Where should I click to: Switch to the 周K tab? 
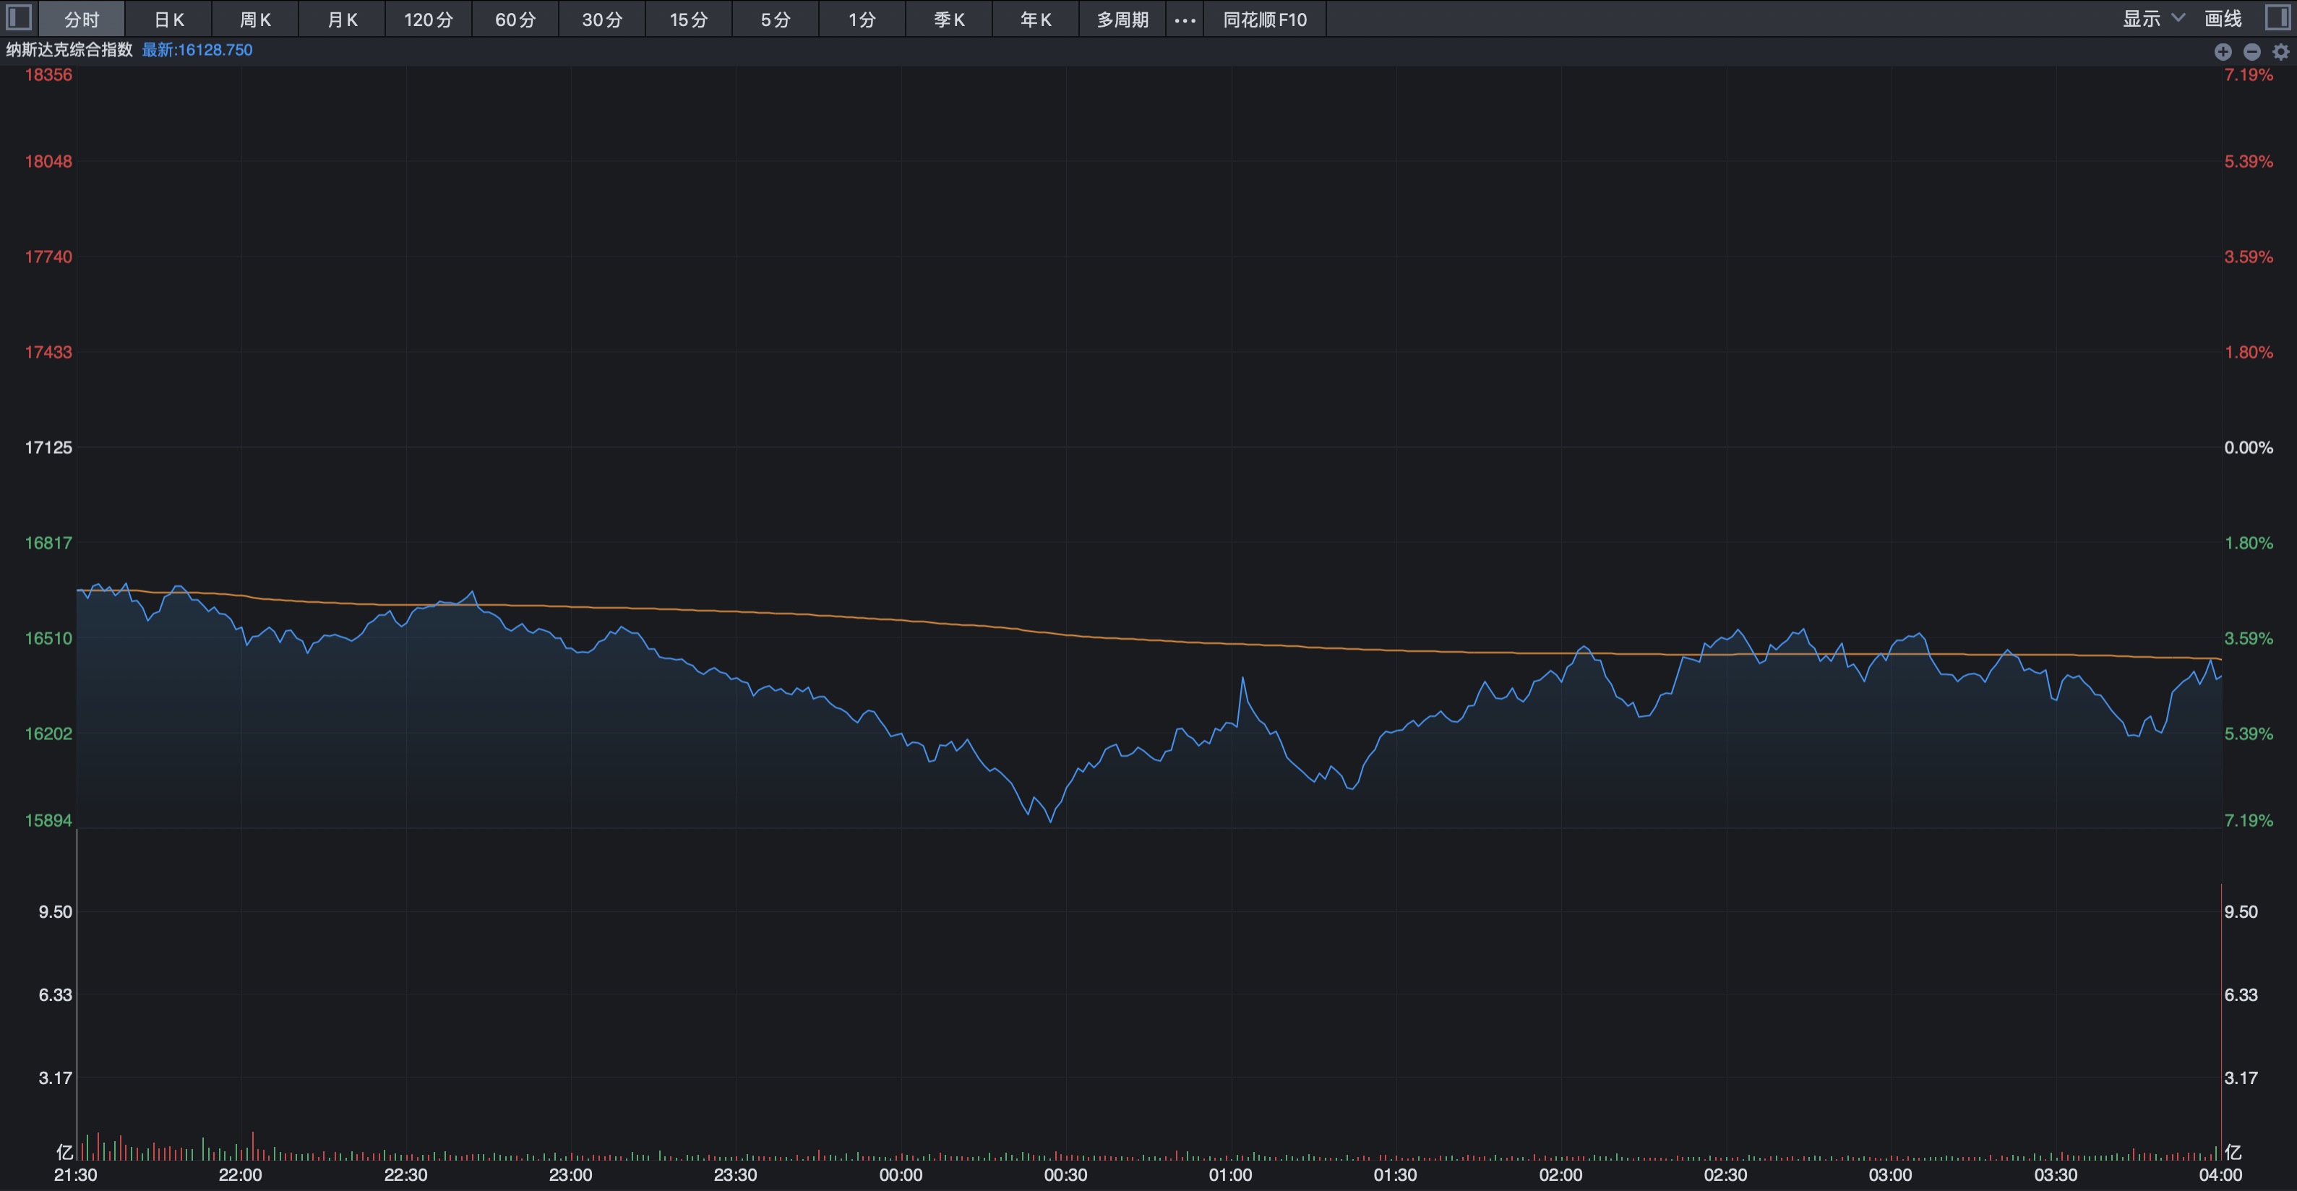tap(255, 20)
